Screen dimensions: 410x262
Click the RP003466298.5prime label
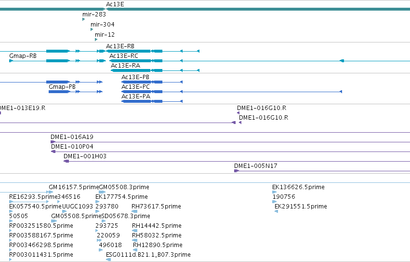click(x=41, y=245)
